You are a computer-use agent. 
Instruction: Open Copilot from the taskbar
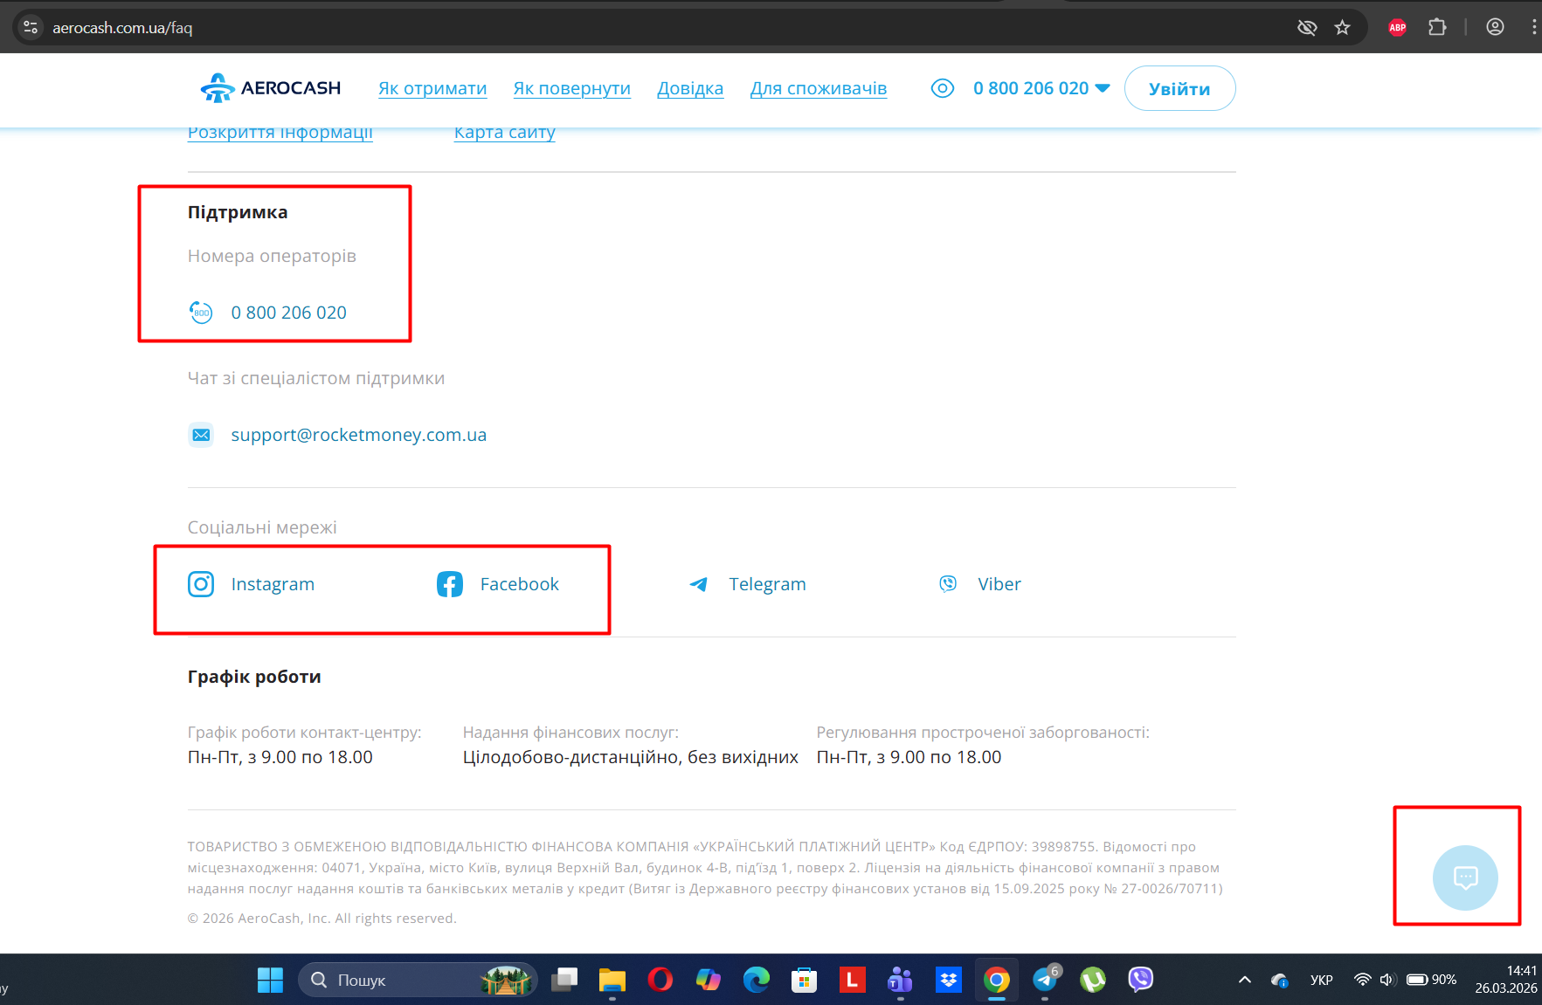(709, 980)
